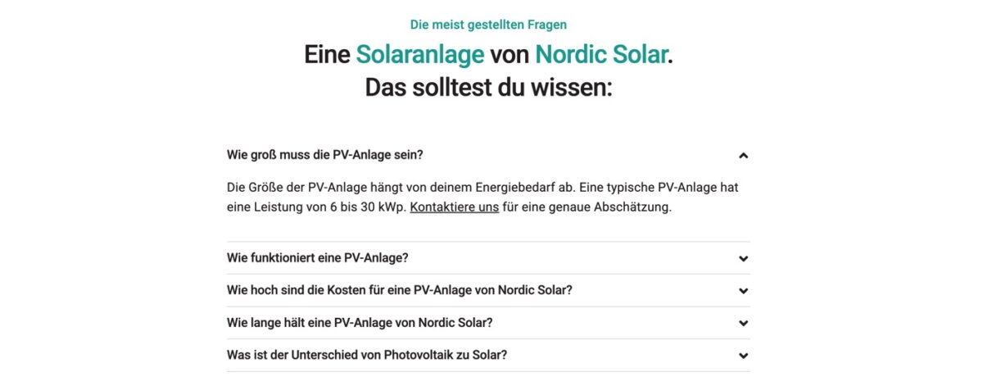
Task: Open "Wie lange hält eine PV-Anlage" question
Action: point(359,323)
